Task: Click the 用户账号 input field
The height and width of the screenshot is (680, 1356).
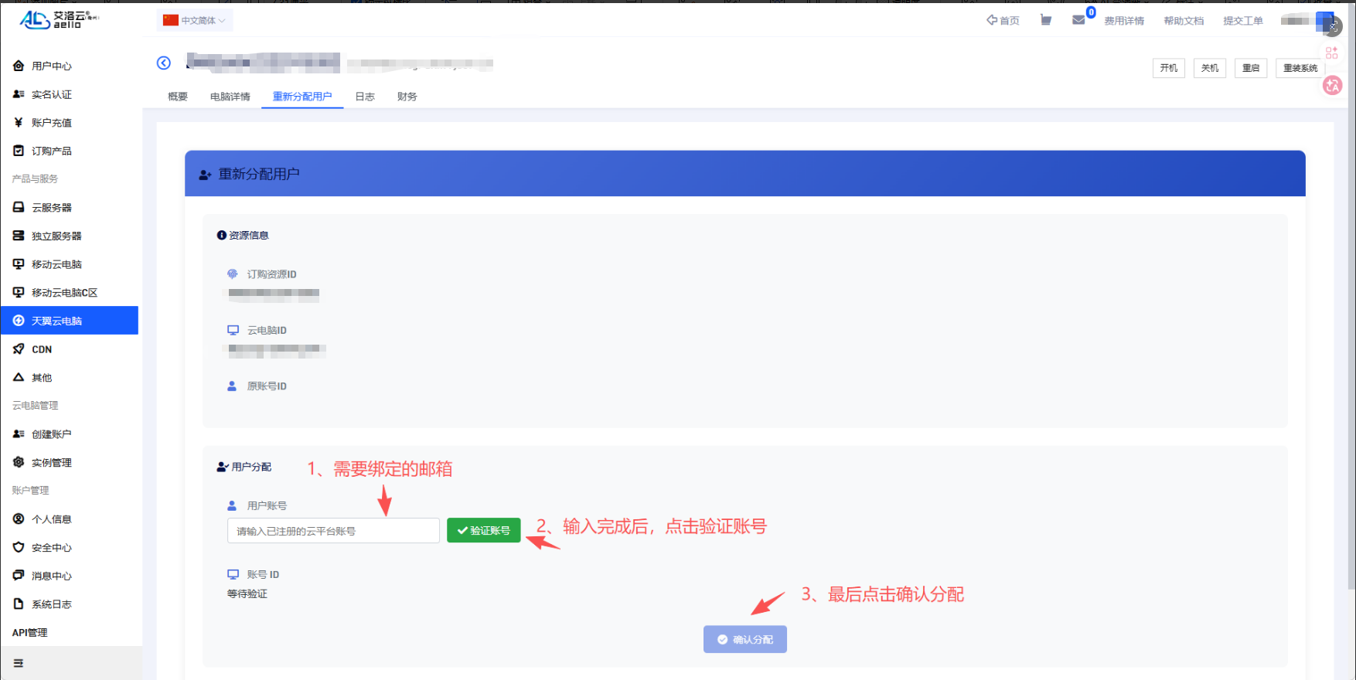Action: pos(333,531)
